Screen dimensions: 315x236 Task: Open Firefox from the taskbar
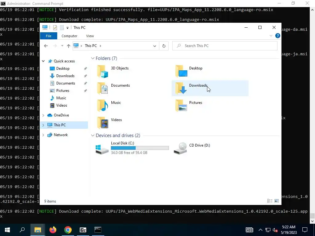click(x=53, y=230)
